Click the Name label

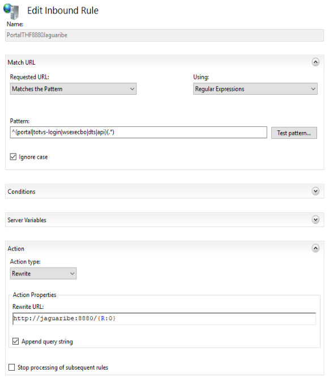(x=15, y=24)
